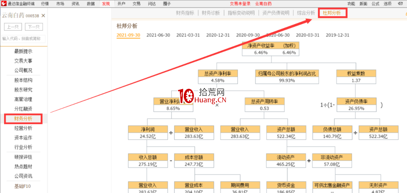Open the 公式 menu
The width and height of the screenshot is (407, 193).
pyautogui.click(x=375, y=4)
